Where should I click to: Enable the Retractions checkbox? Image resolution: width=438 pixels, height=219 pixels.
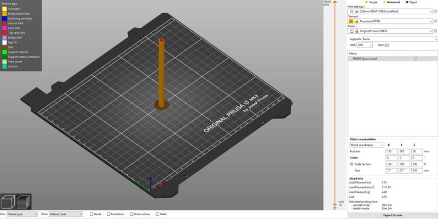[x=108, y=214]
